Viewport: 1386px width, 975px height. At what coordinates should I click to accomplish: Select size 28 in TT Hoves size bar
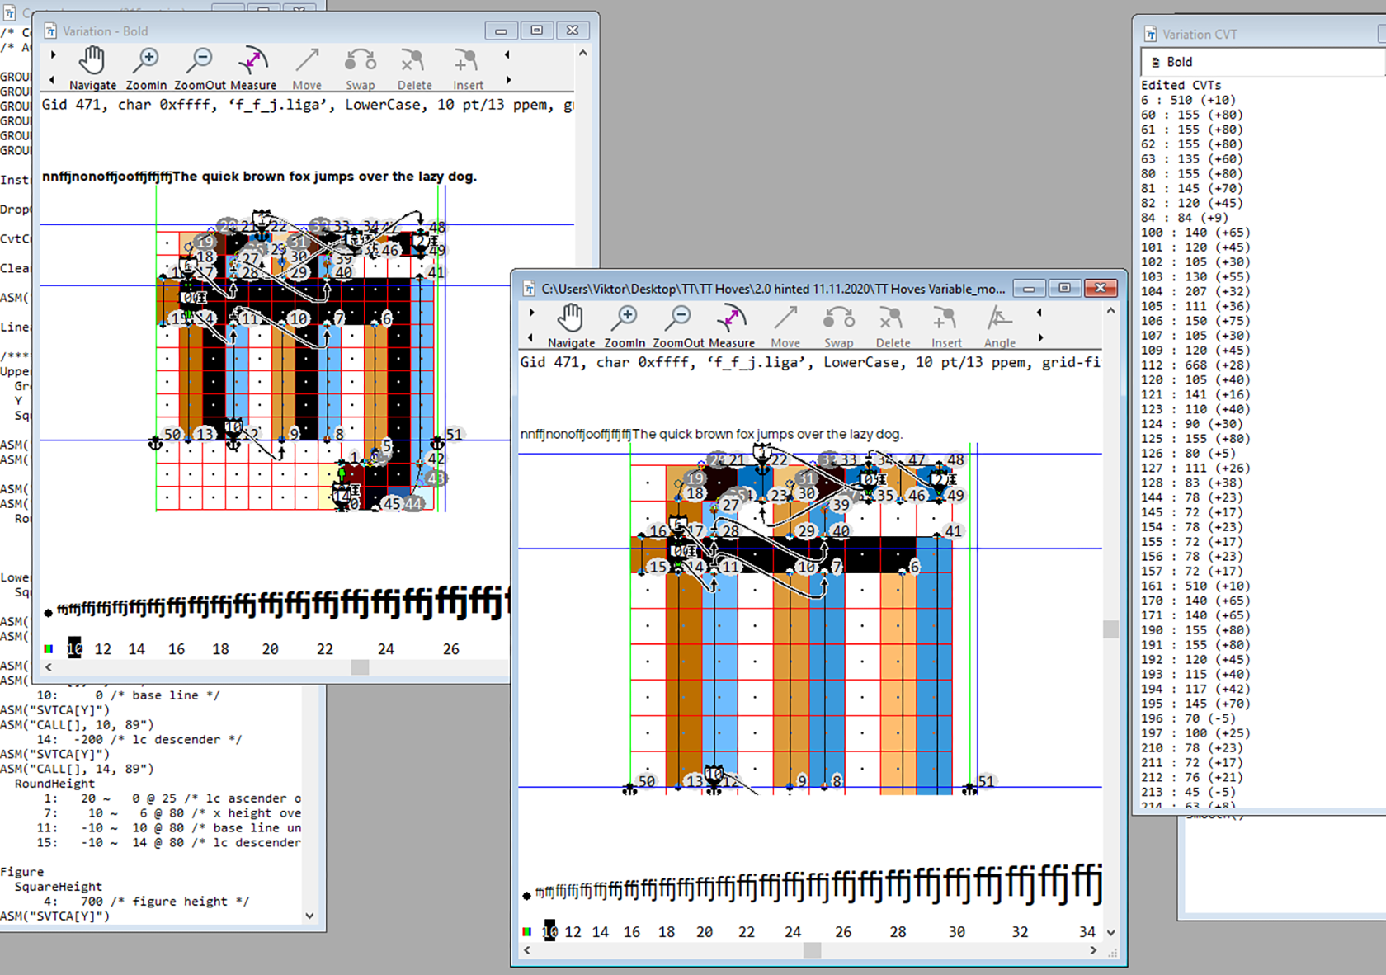coord(898,931)
